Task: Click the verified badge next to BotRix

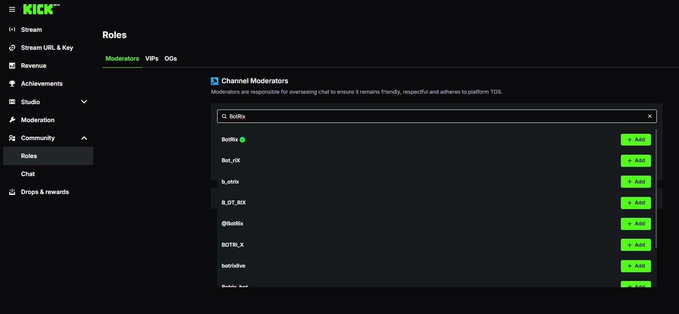Action: (x=242, y=140)
